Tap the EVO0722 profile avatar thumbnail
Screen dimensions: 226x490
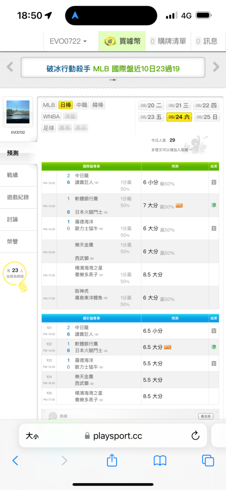pos(18,112)
